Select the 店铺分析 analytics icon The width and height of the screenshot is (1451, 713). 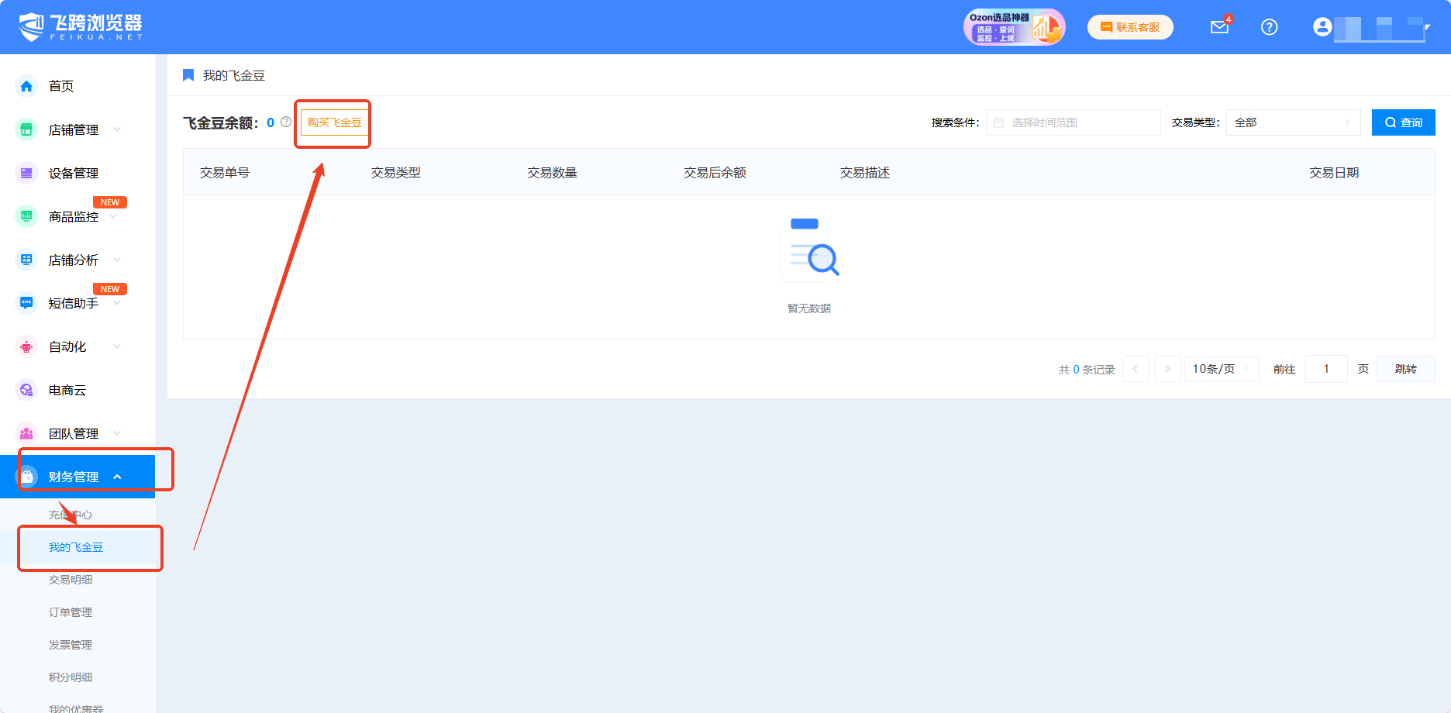coord(26,260)
